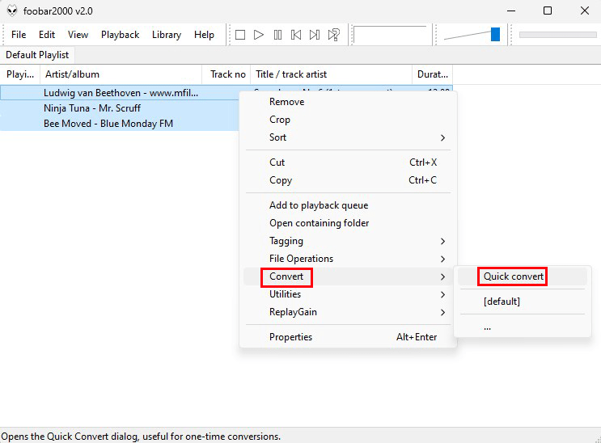
Task: Click the Track no column header
Action: 226,74
